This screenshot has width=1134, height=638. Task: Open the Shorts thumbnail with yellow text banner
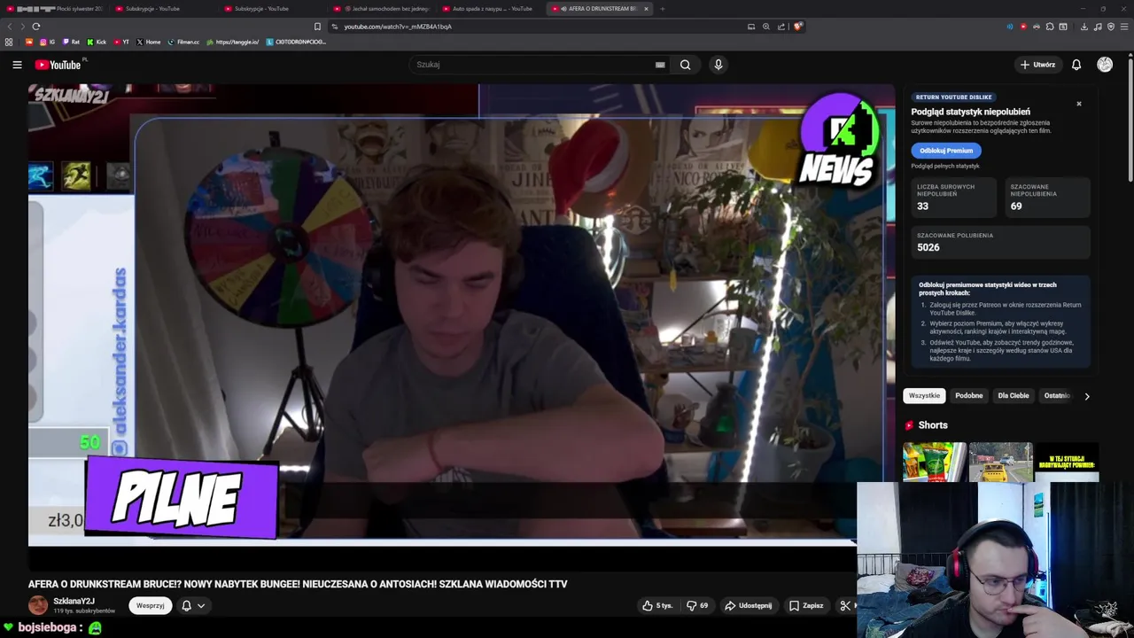click(x=1067, y=462)
